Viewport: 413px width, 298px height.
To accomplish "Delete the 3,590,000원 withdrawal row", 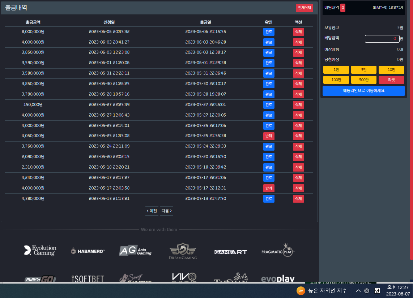I will tap(298, 63).
